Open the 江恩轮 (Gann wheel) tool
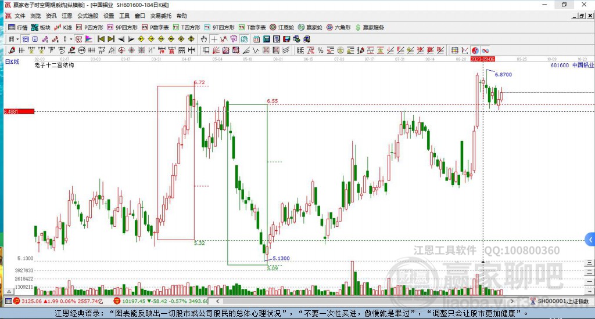This screenshot has height=319, width=595. 282,27
